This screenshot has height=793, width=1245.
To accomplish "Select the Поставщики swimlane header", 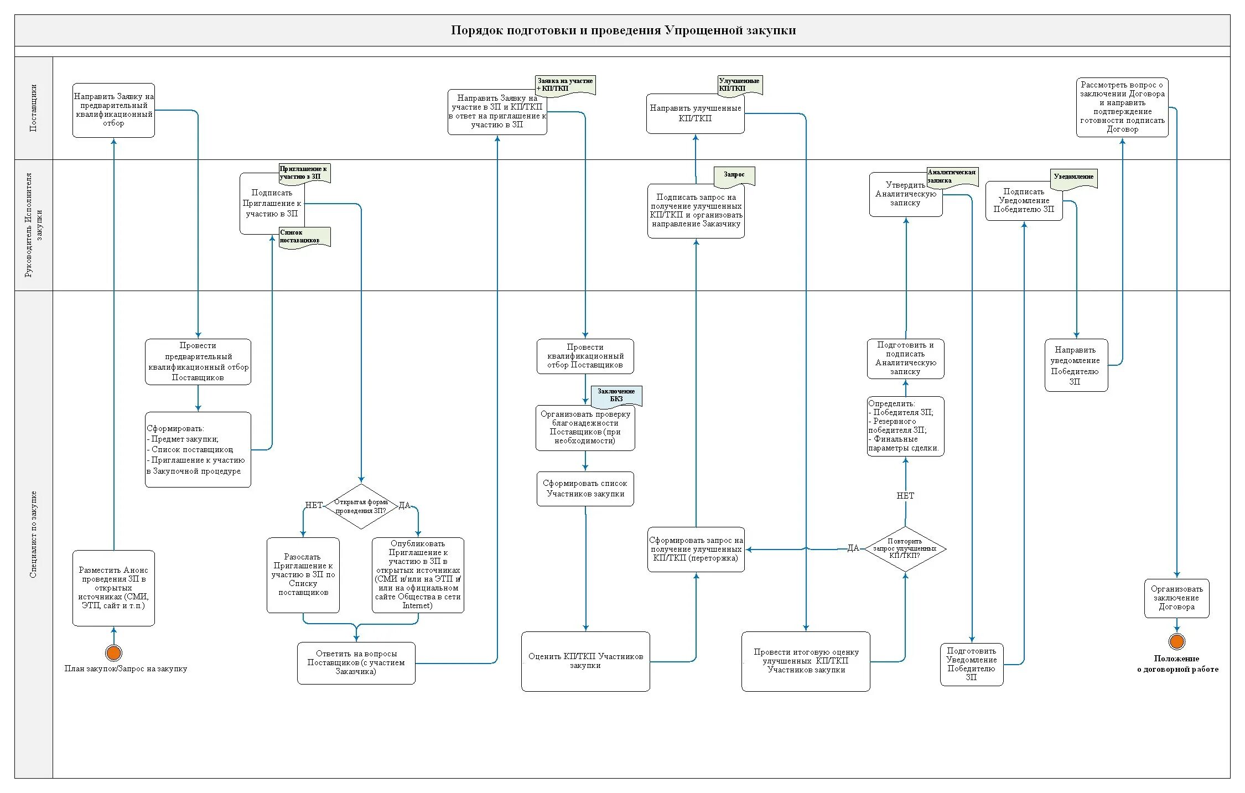I will coord(34,108).
